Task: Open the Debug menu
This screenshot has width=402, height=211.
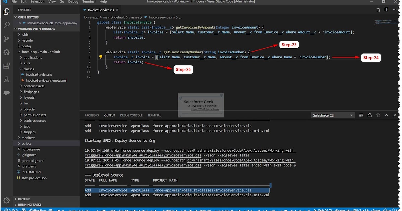Action: (x=73, y=2)
